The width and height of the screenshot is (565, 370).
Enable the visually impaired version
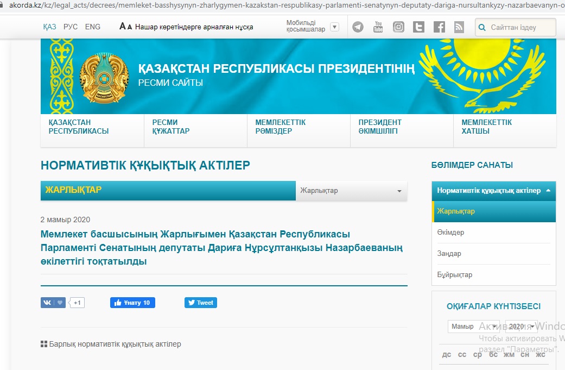tap(186, 27)
